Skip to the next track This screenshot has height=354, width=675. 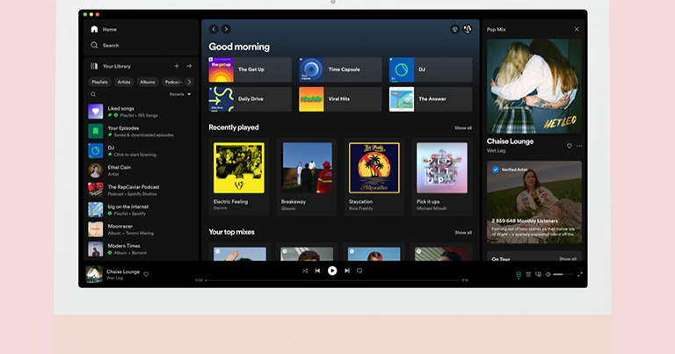tap(346, 271)
